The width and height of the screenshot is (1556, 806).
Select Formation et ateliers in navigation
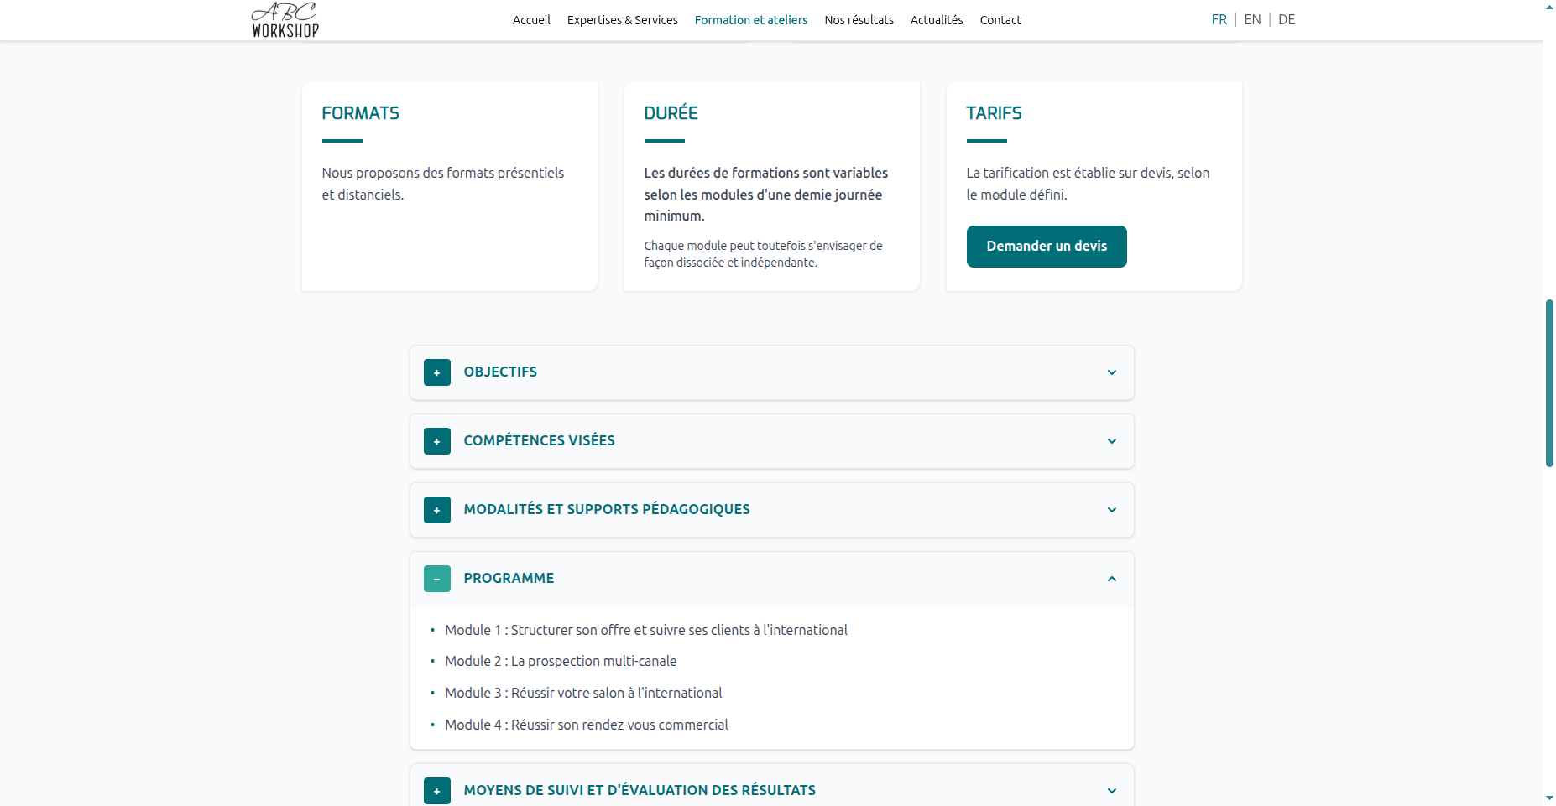tap(750, 20)
